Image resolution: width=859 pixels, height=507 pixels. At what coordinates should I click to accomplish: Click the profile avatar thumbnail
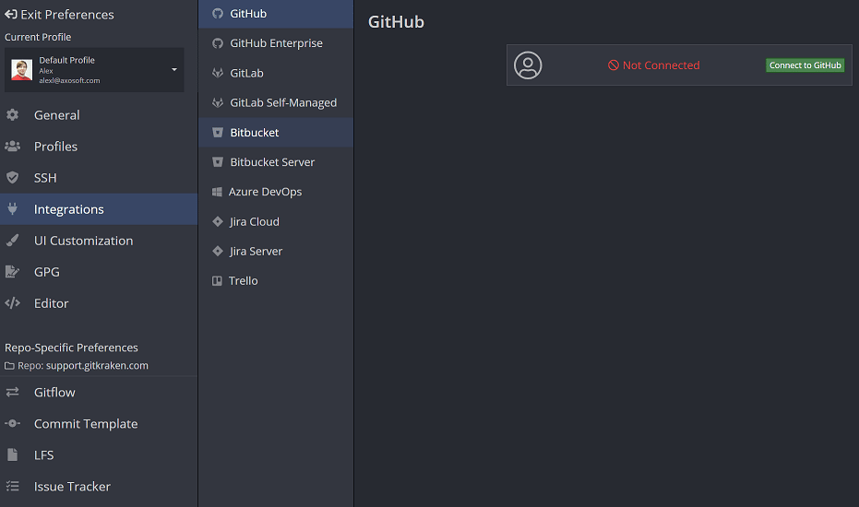[x=22, y=70]
